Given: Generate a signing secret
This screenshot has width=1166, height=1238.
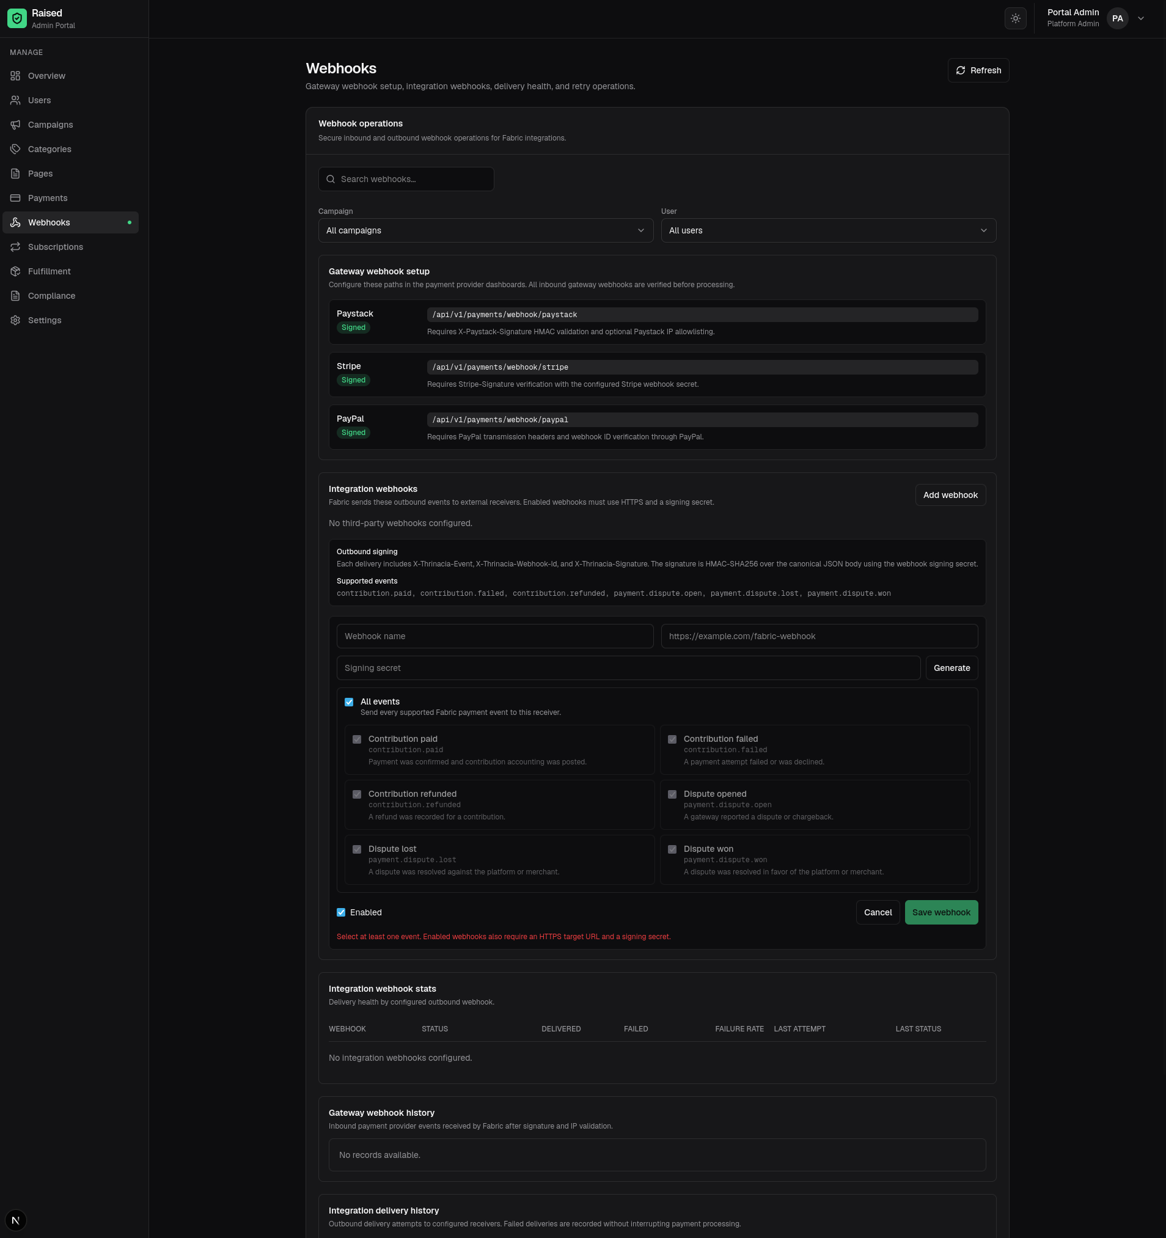Looking at the screenshot, I should (951, 667).
